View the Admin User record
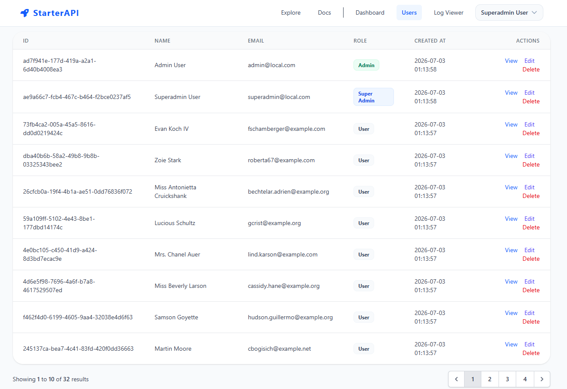Viewport: 567px width, 389px height. click(511, 61)
